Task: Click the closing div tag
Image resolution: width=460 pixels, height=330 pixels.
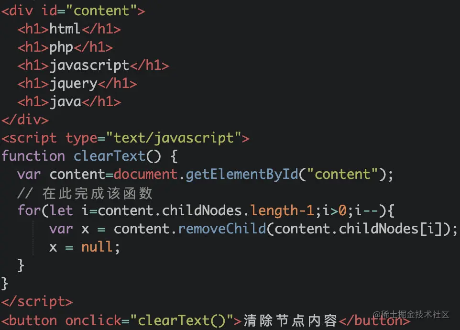Action: [x=25, y=120]
